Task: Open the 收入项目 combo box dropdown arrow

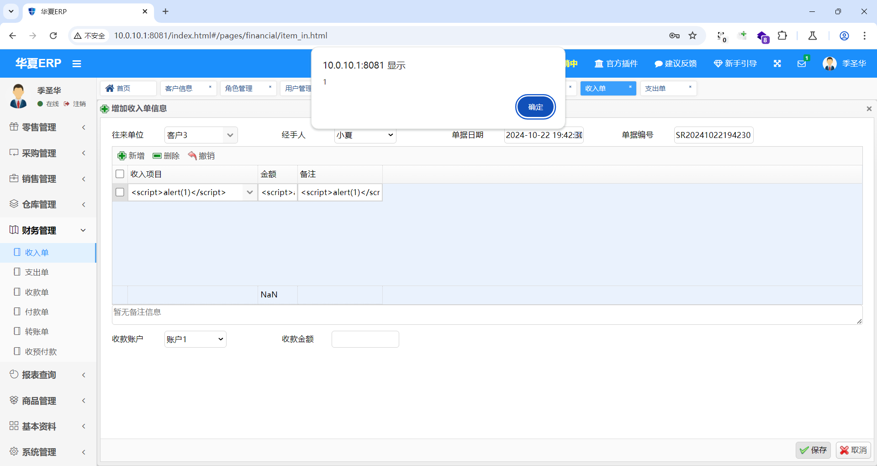Action: click(x=249, y=192)
